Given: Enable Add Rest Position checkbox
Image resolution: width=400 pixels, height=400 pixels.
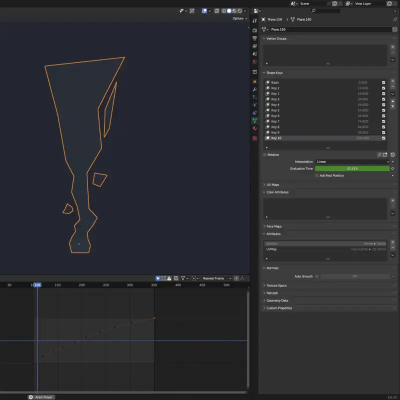Looking at the screenshot, I should (x=317, y=175).
